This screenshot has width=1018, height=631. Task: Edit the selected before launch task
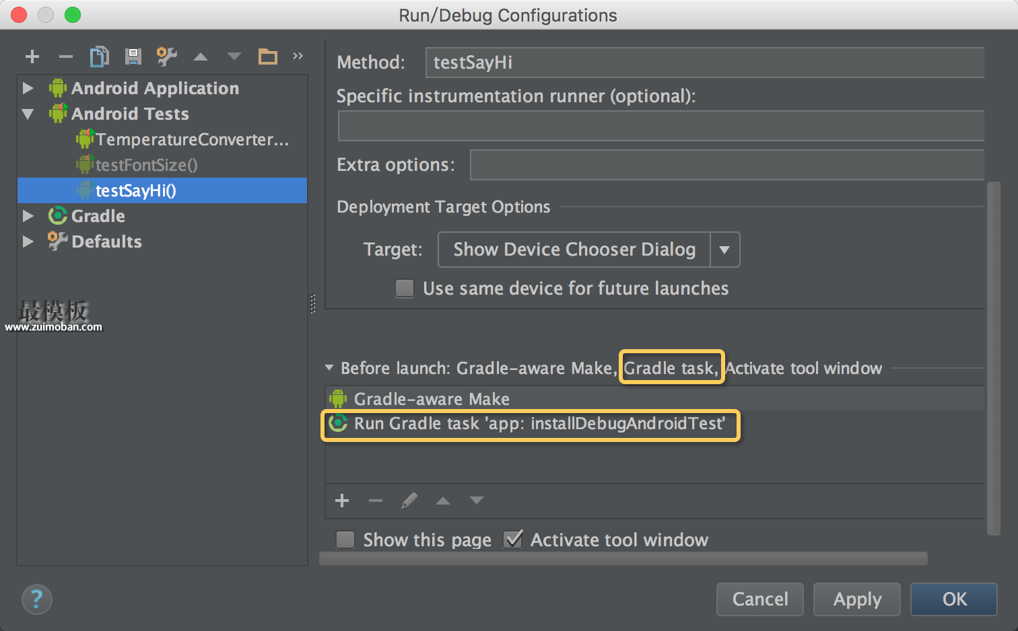pos(409,500)
